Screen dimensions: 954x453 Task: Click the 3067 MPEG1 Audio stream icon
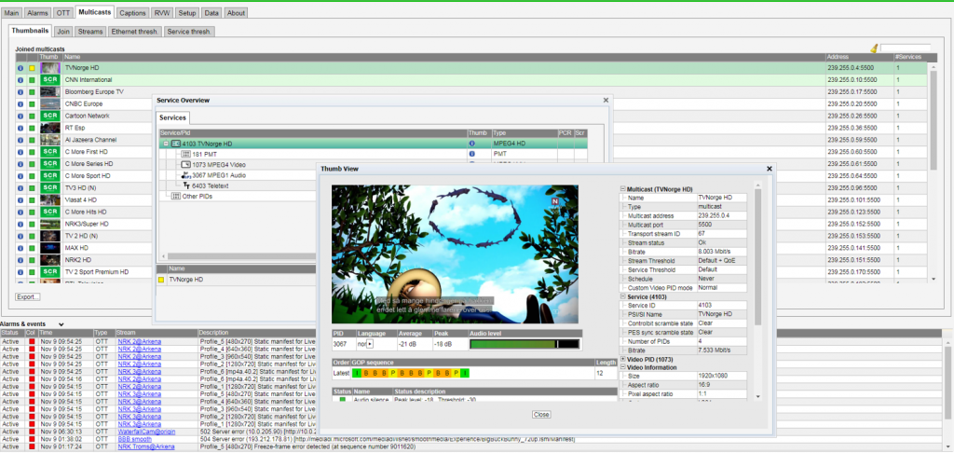pyautogui.click(x=185, y=175)
